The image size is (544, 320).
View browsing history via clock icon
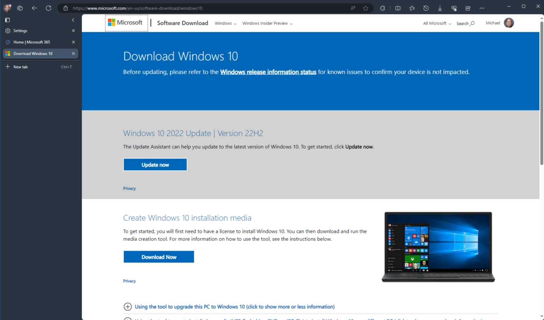tap(426, 8)
